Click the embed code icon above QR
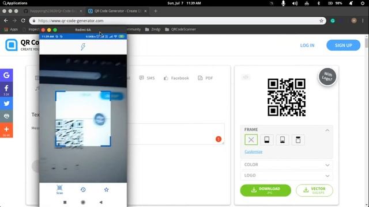Viewport: 369px width, 207px height. point(246,77)
